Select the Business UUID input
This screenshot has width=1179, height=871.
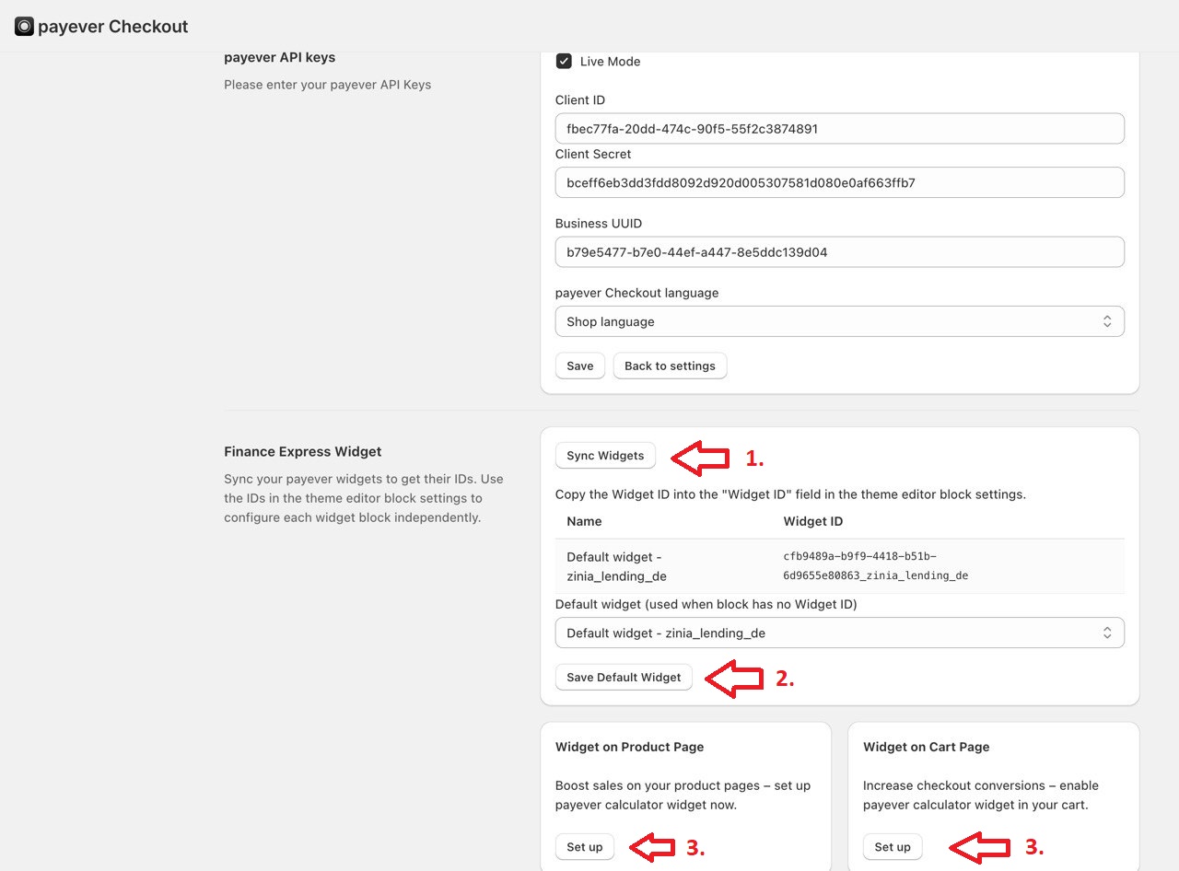click(x=839, y=252)
